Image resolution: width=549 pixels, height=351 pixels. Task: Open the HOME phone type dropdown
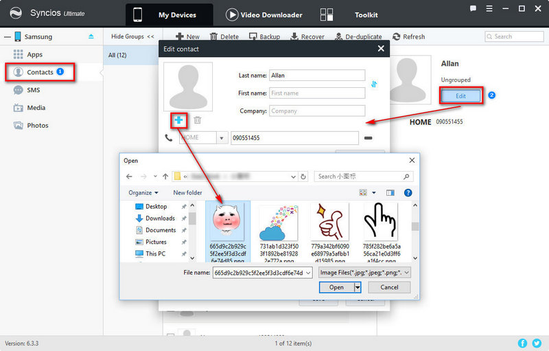[x=221, y=138]
